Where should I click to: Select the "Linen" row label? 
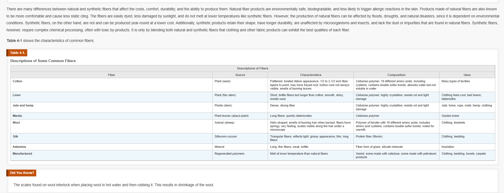17,95
